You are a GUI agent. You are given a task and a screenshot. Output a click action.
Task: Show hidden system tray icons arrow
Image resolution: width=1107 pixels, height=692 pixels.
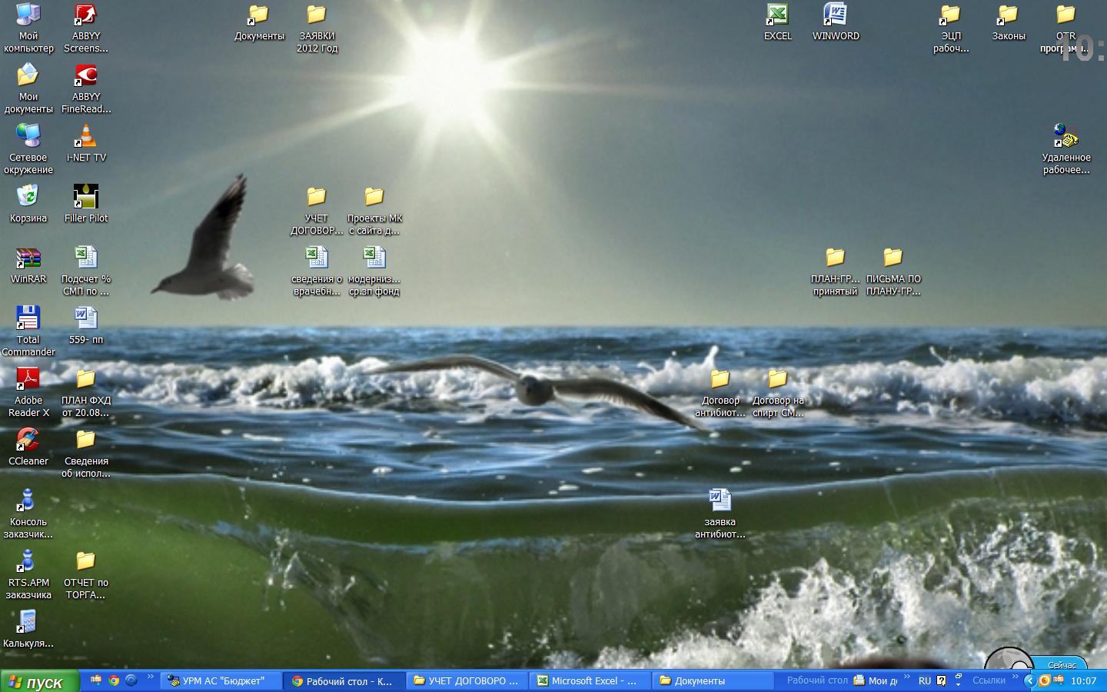tap(1029, 680)
